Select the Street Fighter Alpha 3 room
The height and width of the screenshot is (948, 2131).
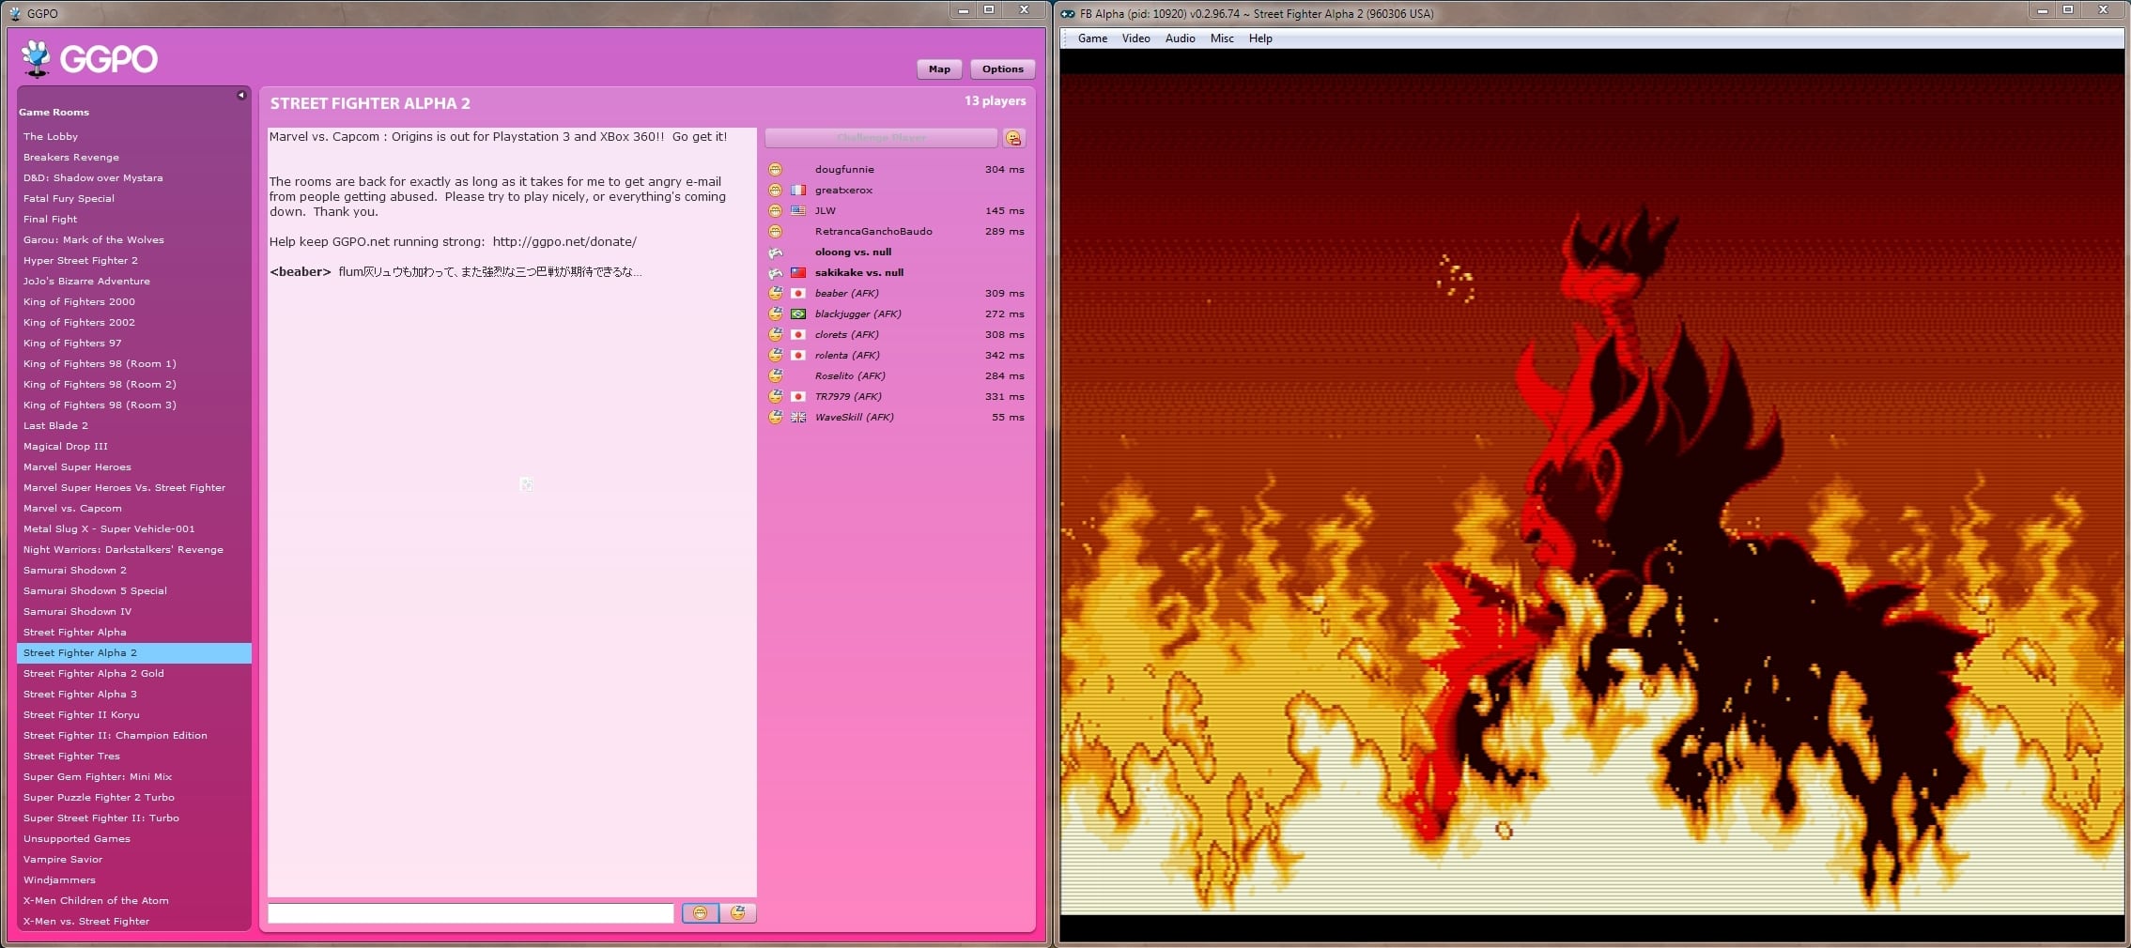coord(81,694)
